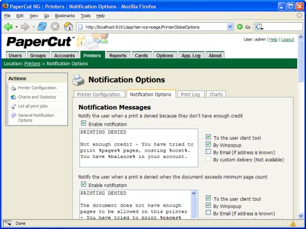Click By custom delivery (Not available) checkbox
Image resolution: width=306 pixels, height=229 pixels.
pyautogui.click(x=208, y=159)
